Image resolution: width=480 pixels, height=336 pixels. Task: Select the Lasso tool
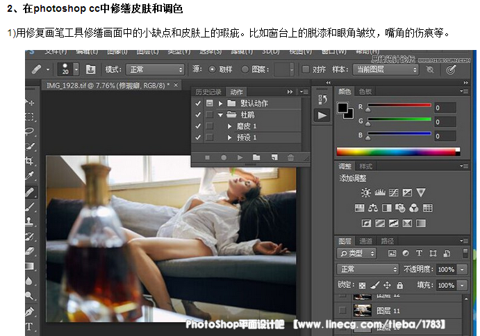[x=30, y=131]
